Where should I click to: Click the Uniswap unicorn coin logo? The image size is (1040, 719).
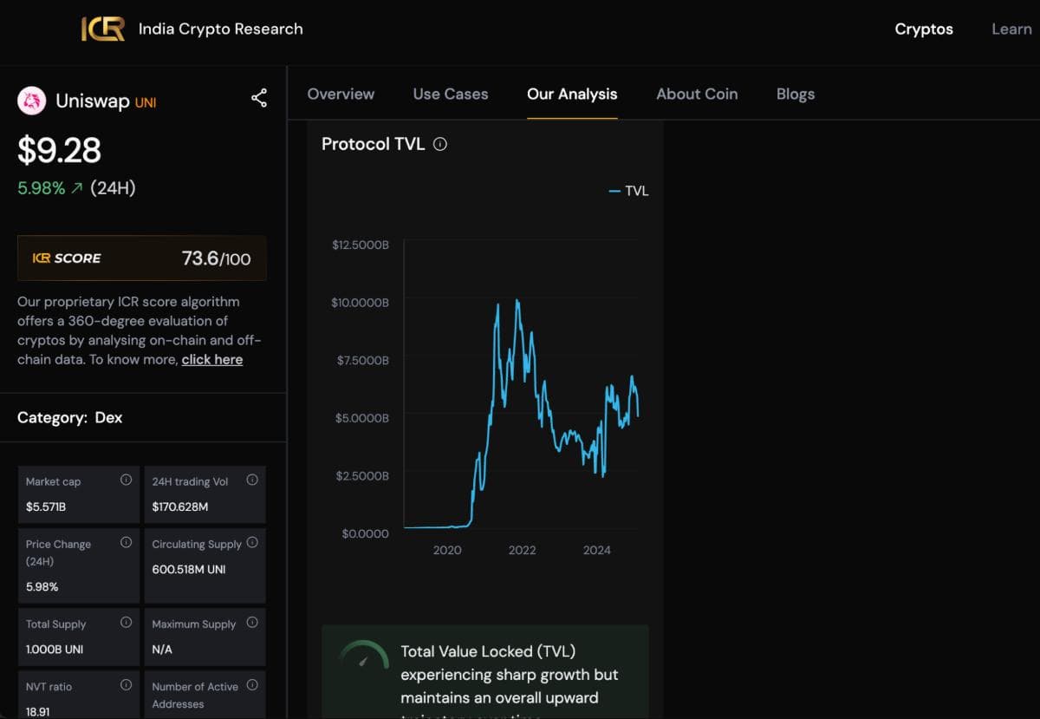pos(32,101)
